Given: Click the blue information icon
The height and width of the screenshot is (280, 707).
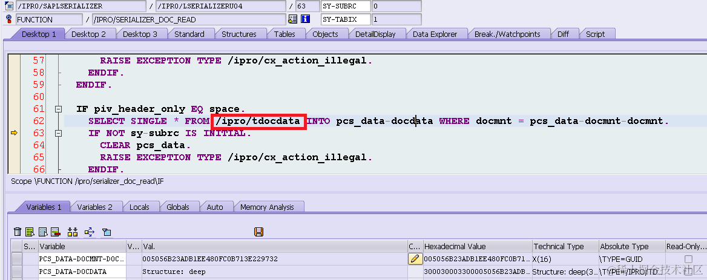Looking at the screenshot, I should (x=305, y=19).
